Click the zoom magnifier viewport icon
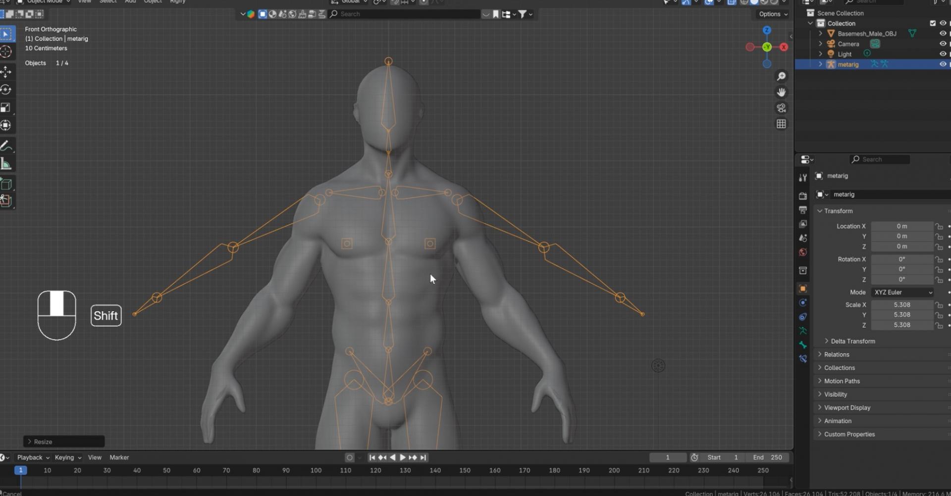The image size is (951, 496). 781,76
